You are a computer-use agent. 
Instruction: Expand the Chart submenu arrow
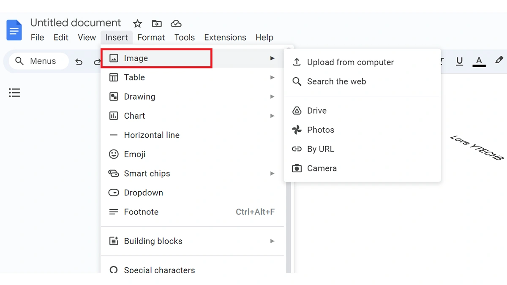[x=273, y=116]
